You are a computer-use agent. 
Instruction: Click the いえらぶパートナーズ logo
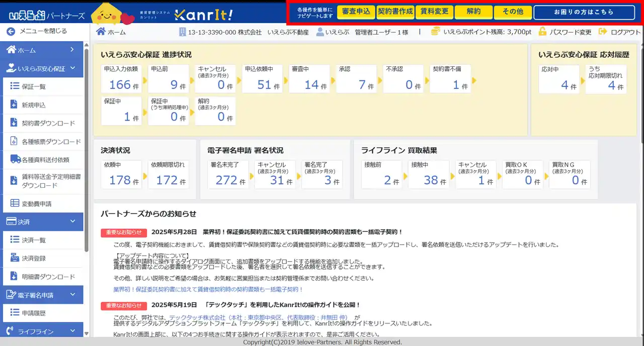47,16
